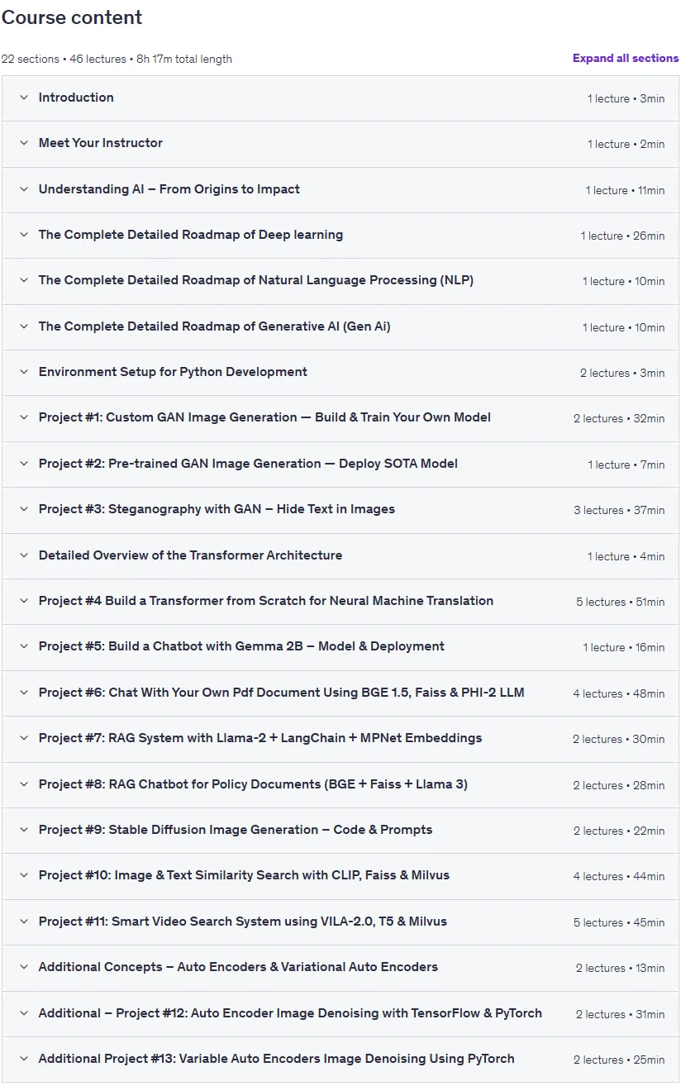Expand all sections link
Image resolution: width=681 pixels, height=1086 pixels.
click(626, 59)
